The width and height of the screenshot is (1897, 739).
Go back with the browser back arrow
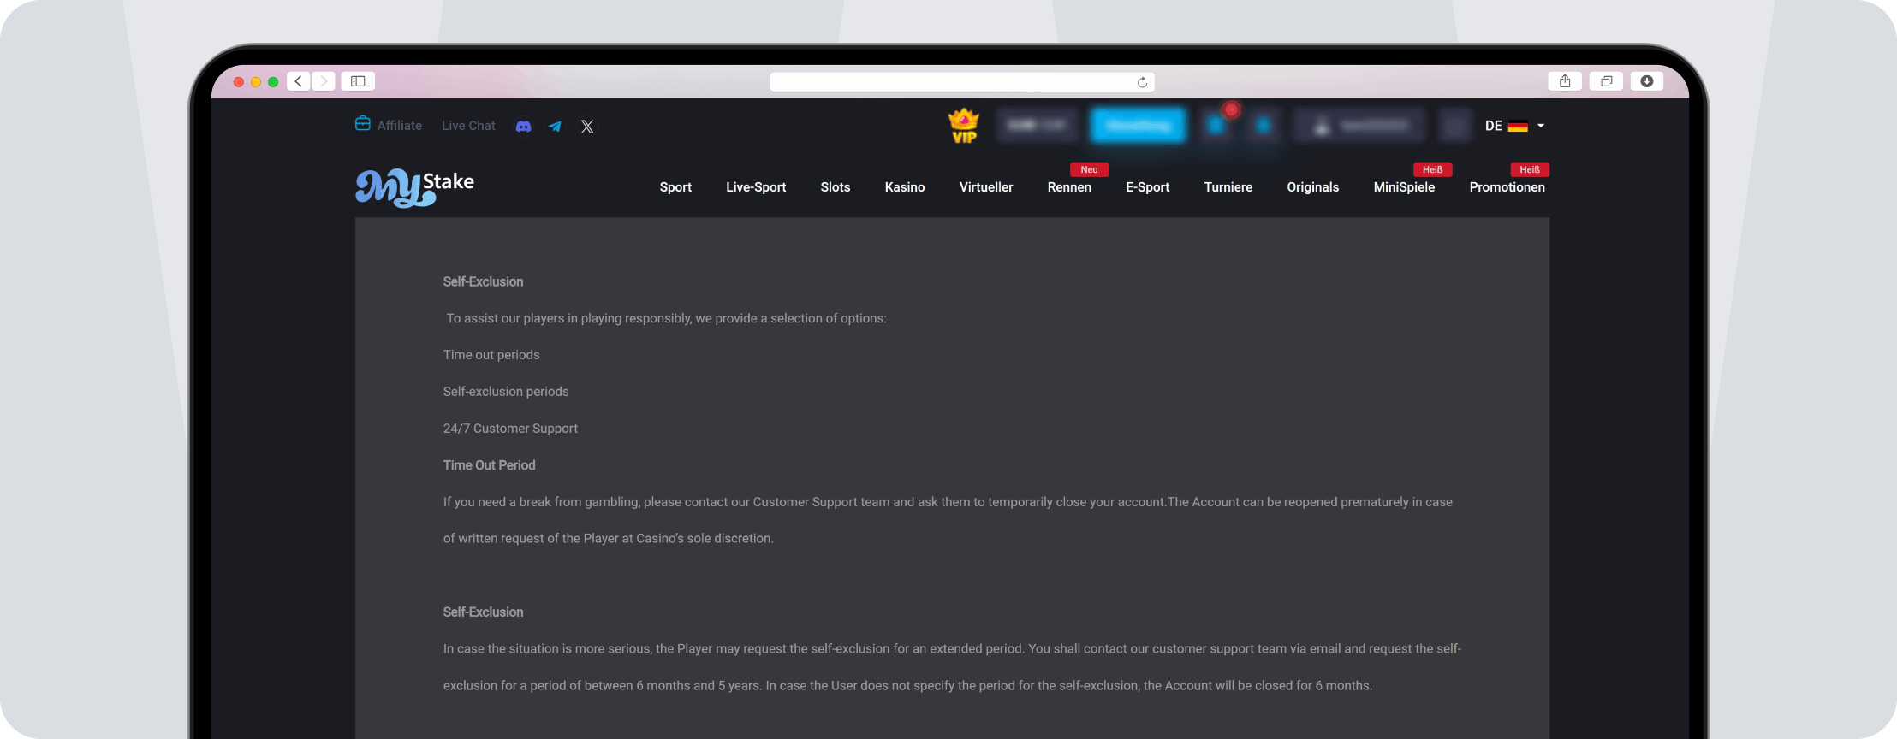click(x=298, y=81)
